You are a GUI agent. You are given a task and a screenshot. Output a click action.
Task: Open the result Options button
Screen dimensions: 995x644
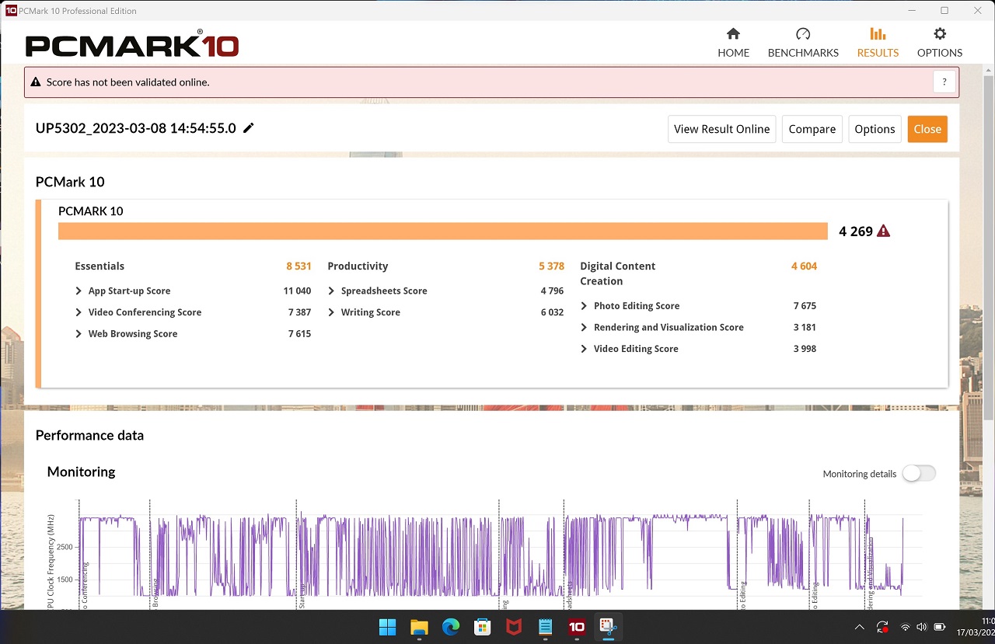pos(875,129)
